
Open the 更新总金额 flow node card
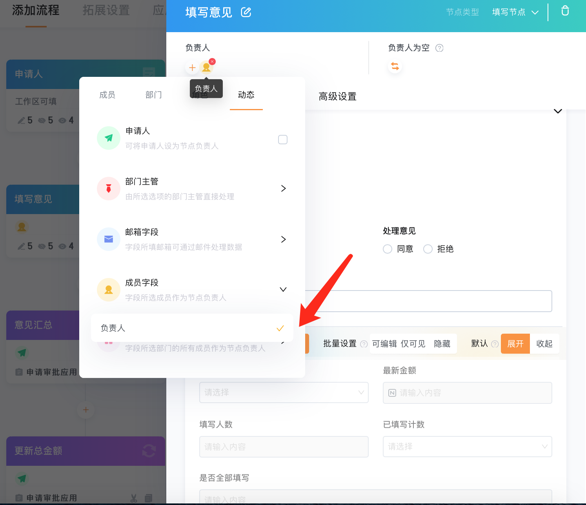(x=86, y=470)
